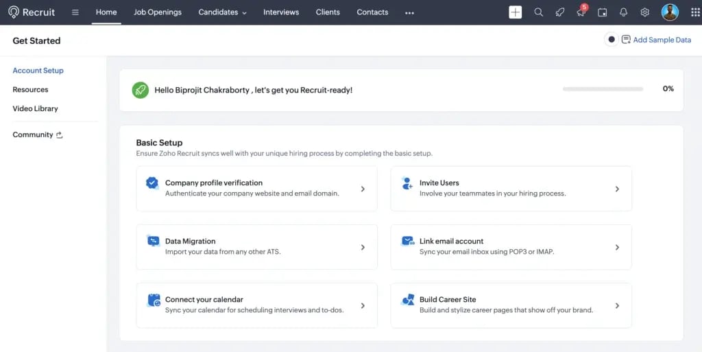Click the rocket icon in top bar
The height and width of the screenshot is (352, 702).
(x=559, y=12)
